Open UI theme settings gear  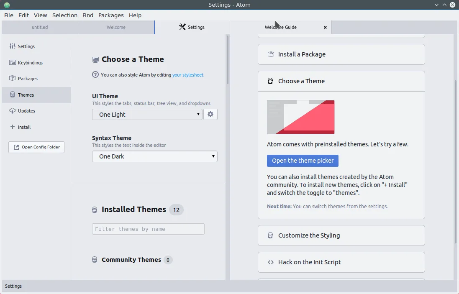210,115
